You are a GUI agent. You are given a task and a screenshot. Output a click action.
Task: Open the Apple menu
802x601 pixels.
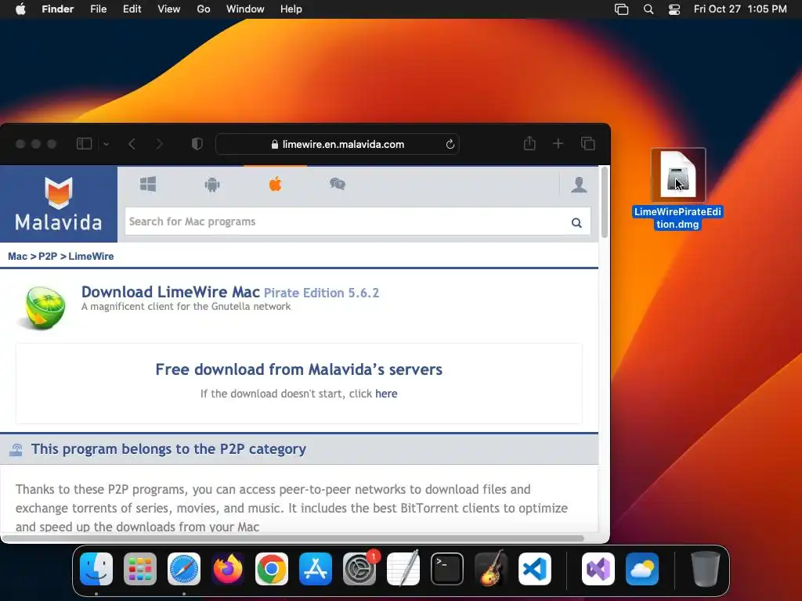point(20,9)
